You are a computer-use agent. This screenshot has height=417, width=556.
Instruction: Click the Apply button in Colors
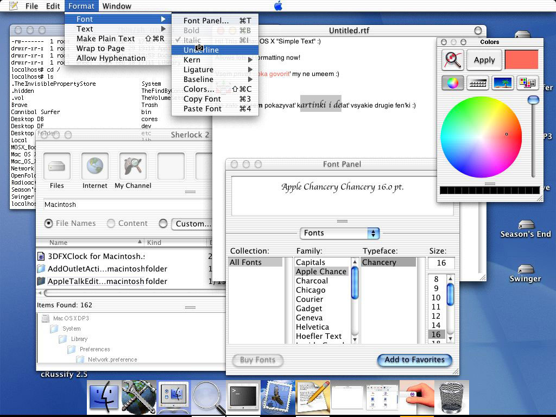(x=484, y=60)
